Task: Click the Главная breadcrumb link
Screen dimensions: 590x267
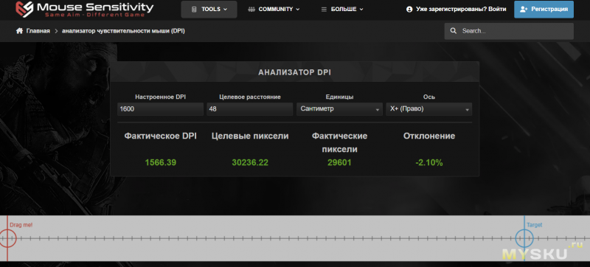Action: [38, 31]
